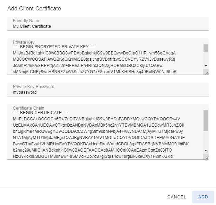Focus the Private Key Password field
The width and height of the screenshot is (216, 205).
pos(108,89)
